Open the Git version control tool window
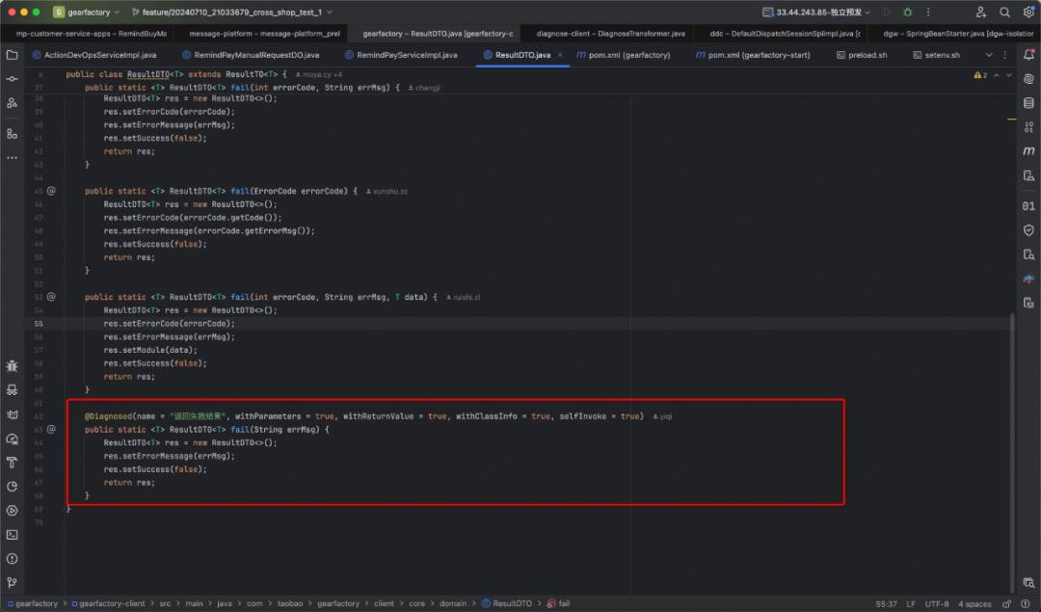This screenshot has width=1041, height=612. coord(12,583)
